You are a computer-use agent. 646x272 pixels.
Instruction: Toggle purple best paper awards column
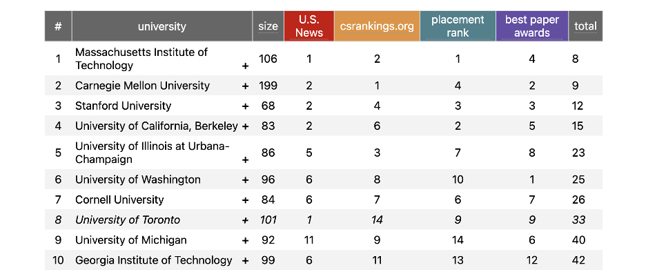click(x=532, y=26)
